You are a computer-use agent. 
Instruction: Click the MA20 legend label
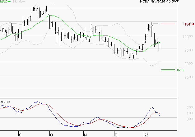[4, 2]
